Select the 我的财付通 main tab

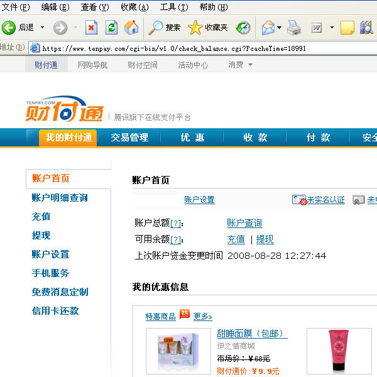(x=68, y=138)
